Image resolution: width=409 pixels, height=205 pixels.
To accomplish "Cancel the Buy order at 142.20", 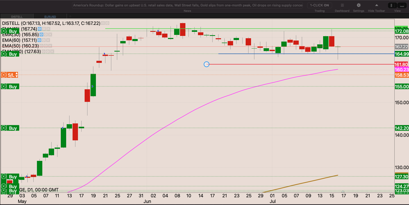I will click(x=4, y=128).
